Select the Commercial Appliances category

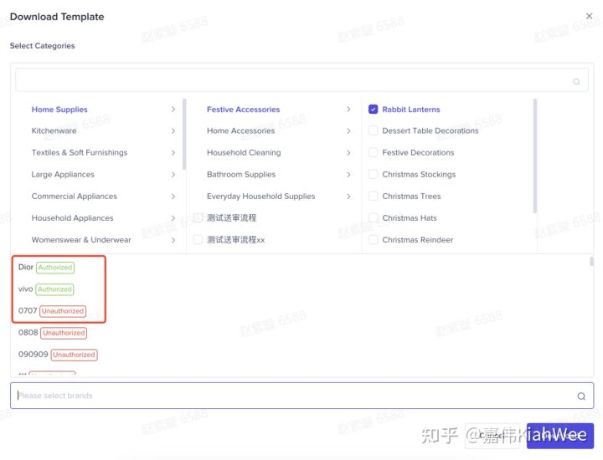(75, 197)
